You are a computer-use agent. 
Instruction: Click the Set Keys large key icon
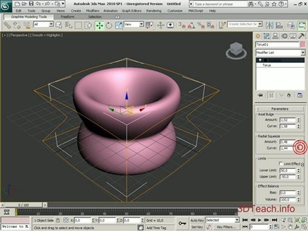182,223
